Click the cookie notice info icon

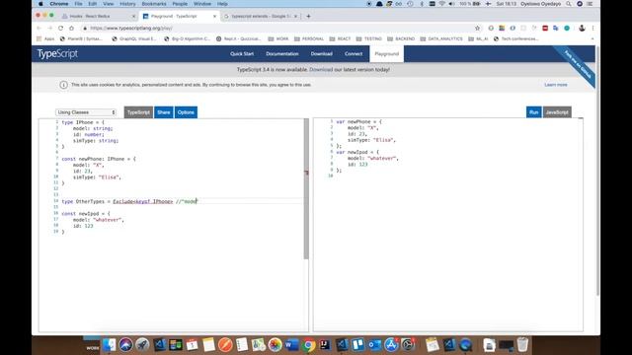[63, 85]
